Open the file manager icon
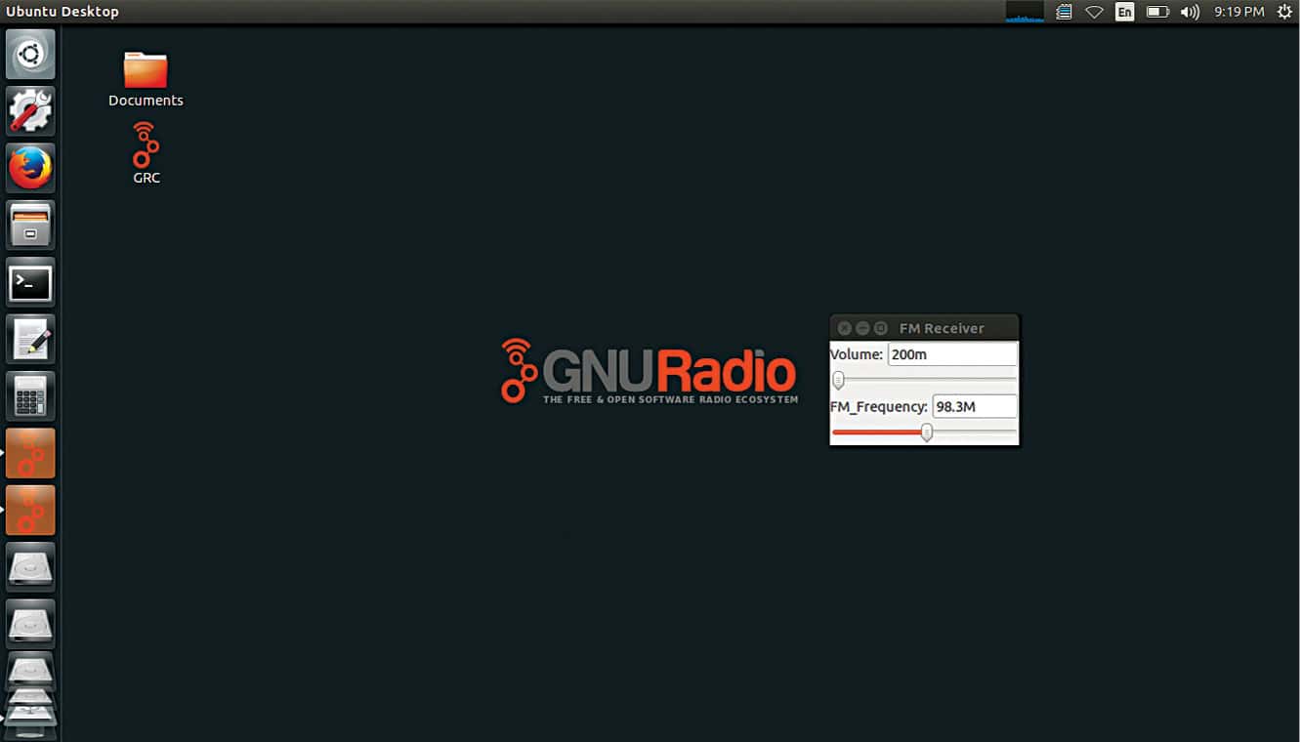 [30, 224]
